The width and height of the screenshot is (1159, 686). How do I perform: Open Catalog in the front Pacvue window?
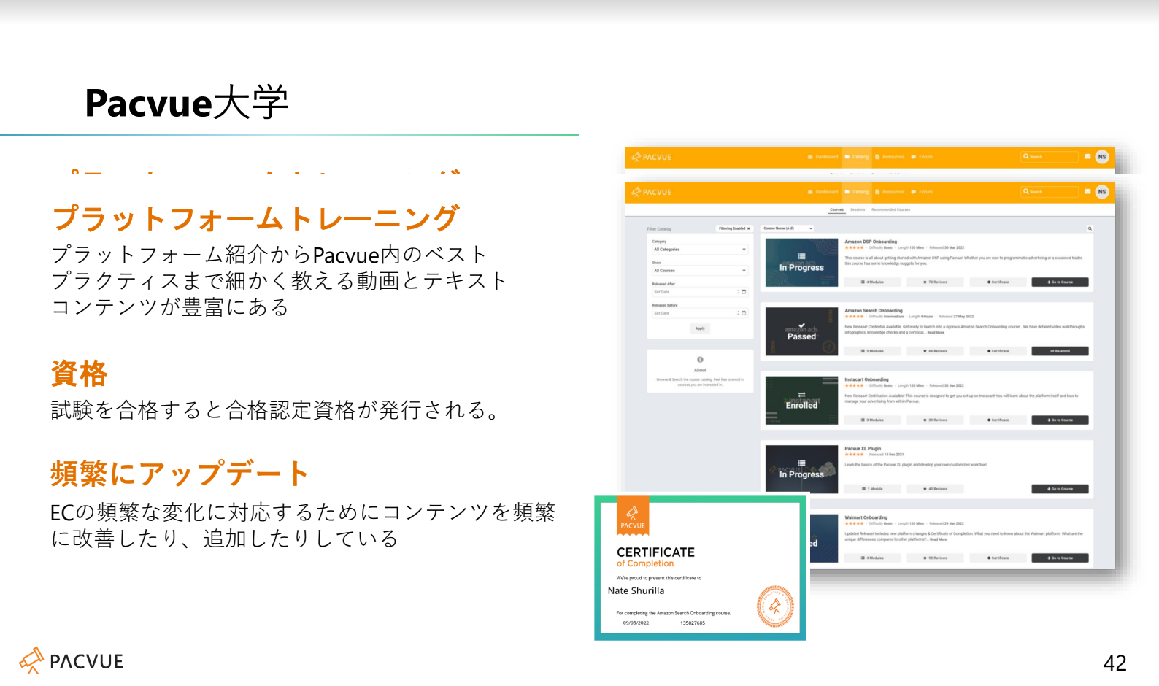tap(857, 192)
